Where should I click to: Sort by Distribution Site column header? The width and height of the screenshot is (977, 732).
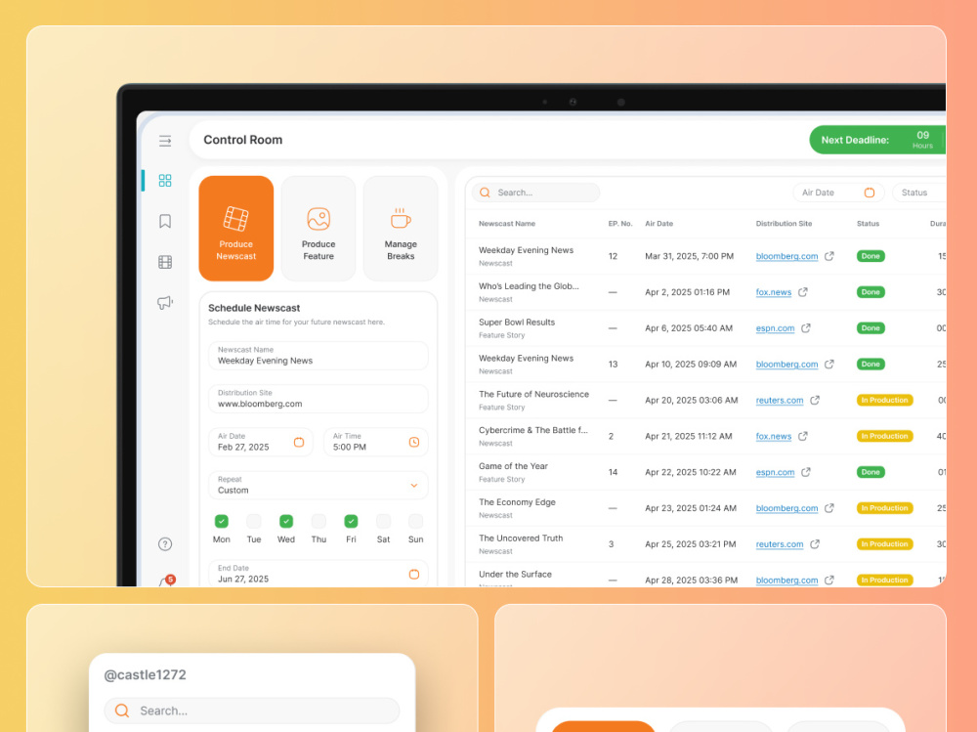click(784, 224)
